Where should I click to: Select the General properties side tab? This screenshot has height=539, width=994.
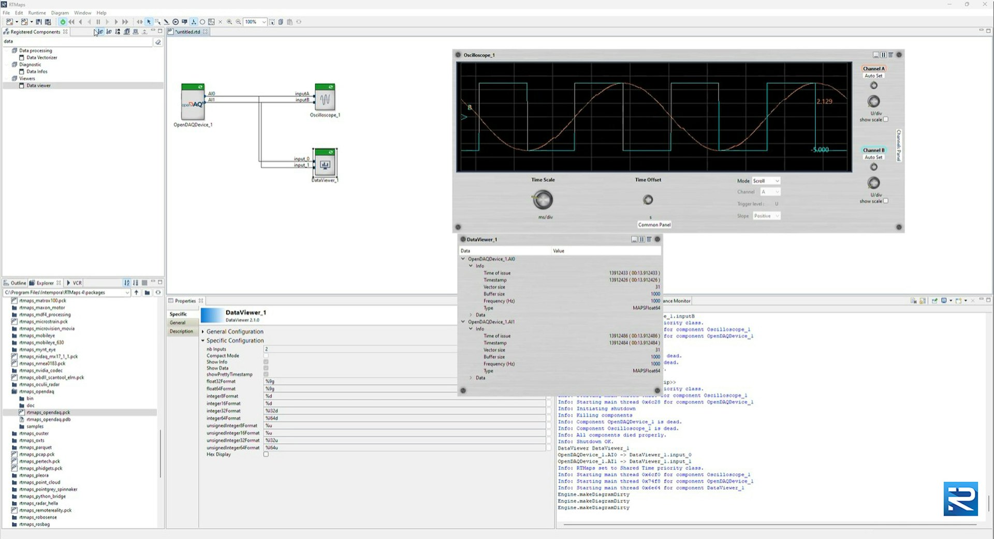[x=183, y=323]
